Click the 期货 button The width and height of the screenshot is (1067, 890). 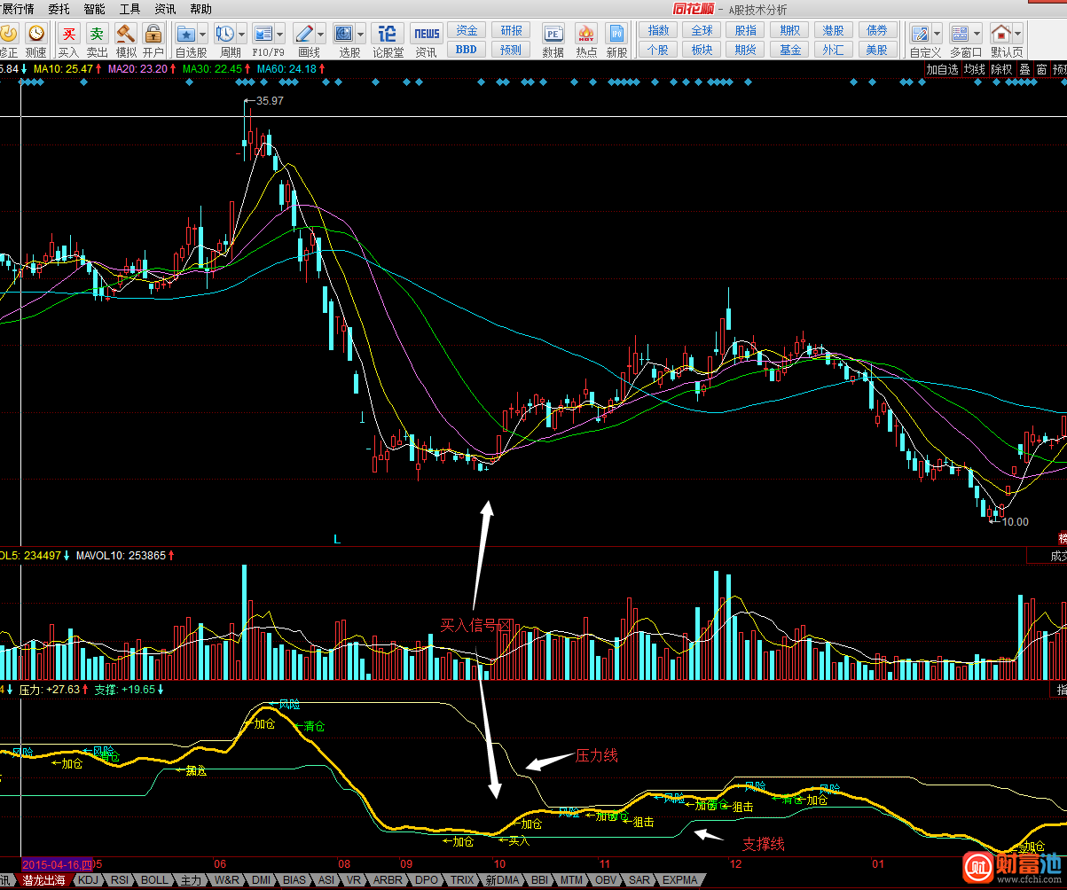[x=746, y=50]
